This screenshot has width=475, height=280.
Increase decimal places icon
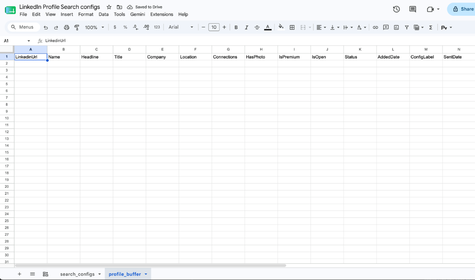146,27
